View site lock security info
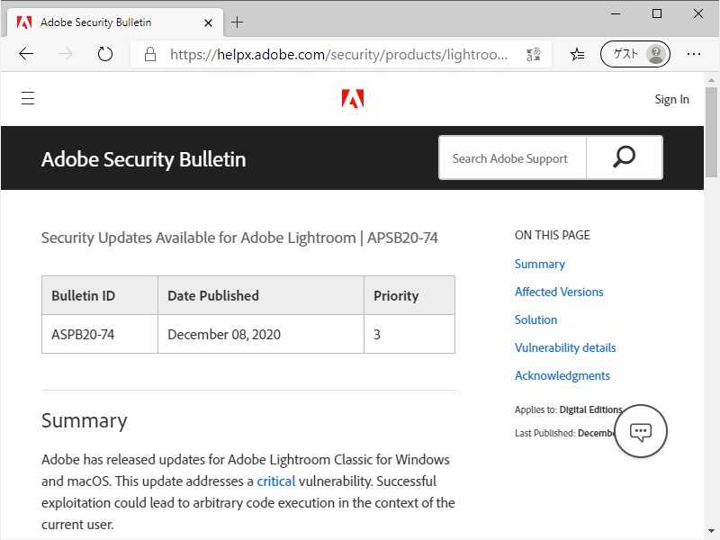 [150, 54]
